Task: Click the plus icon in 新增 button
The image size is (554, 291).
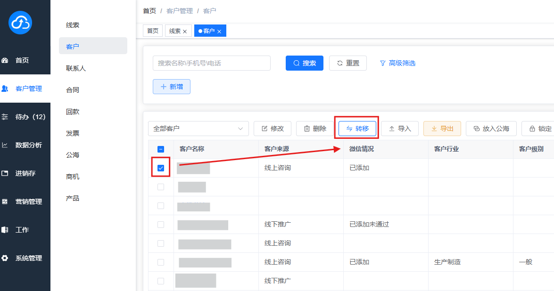Action: [x=163, y=87]
